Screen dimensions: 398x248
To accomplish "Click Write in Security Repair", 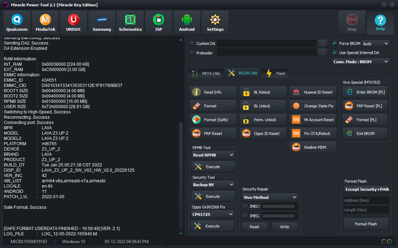I will tap(284, 227).
